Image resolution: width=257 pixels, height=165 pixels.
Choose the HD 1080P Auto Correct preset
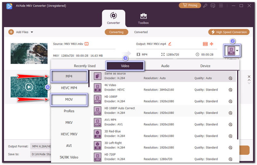pyautogui.click(x=163, y=111)
